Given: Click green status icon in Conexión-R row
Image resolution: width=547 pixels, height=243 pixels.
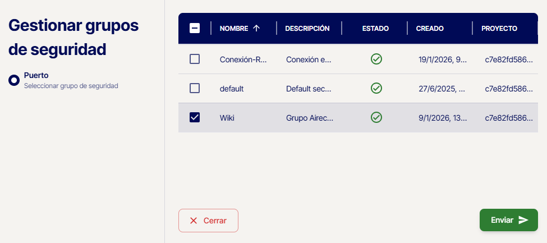Looking at the screenshot, I should [x=376, y=59].
